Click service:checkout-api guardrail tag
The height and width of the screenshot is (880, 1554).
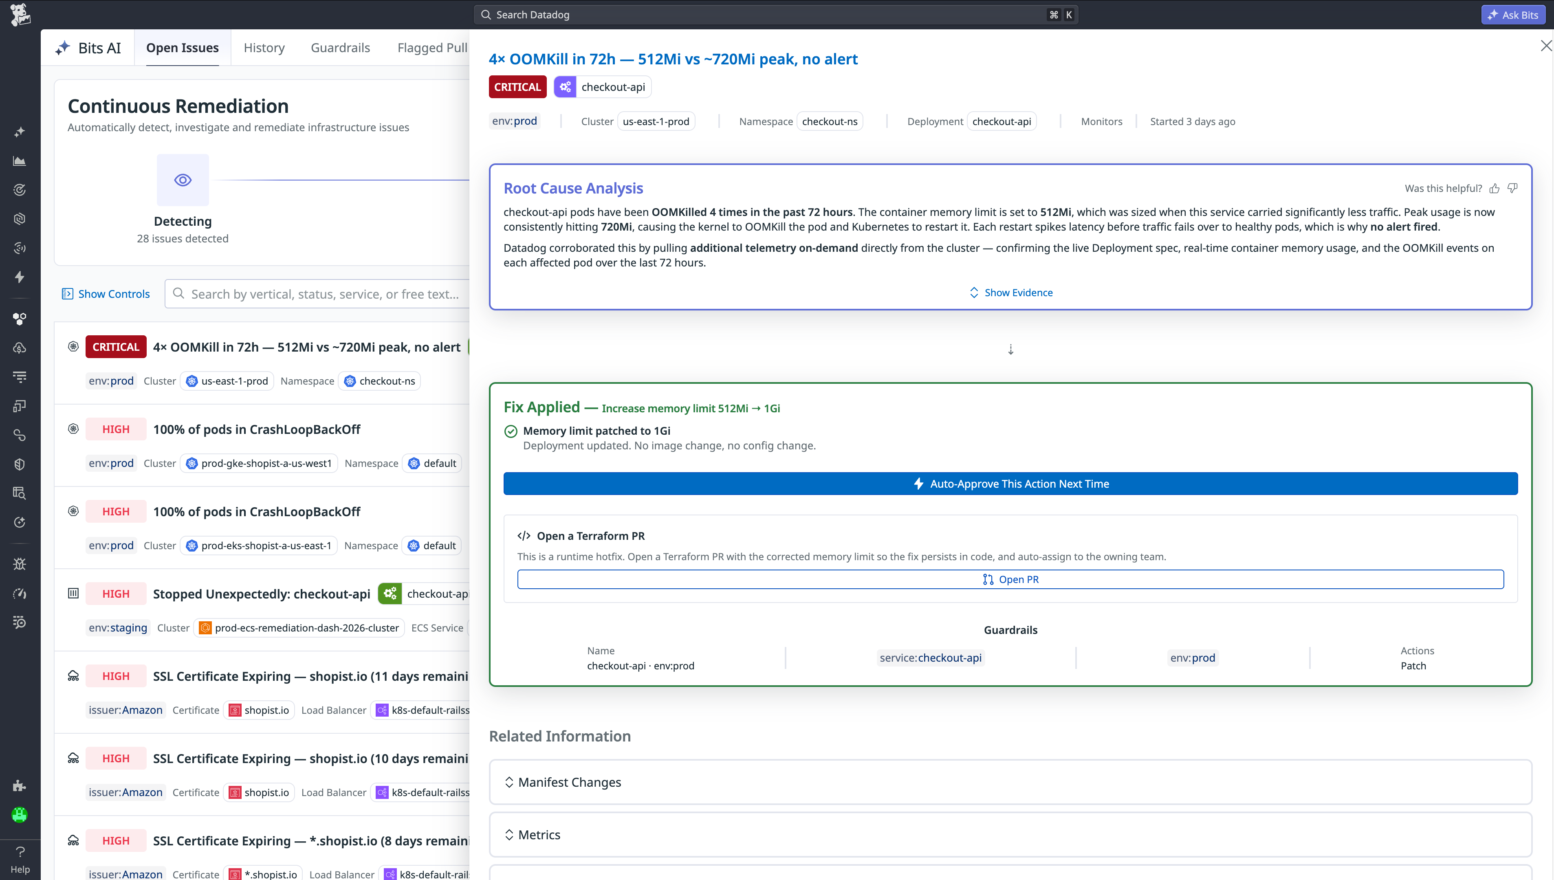click(930, 658)
